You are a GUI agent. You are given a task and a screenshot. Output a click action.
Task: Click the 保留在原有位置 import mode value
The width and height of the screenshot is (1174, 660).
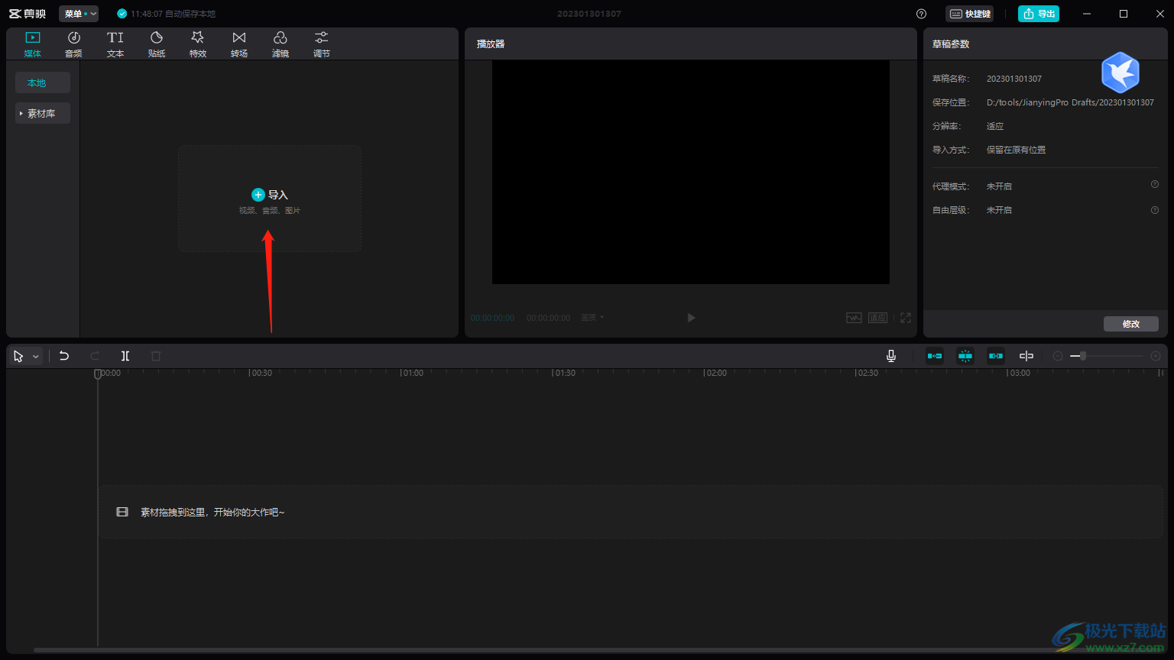pos(1016,150)
